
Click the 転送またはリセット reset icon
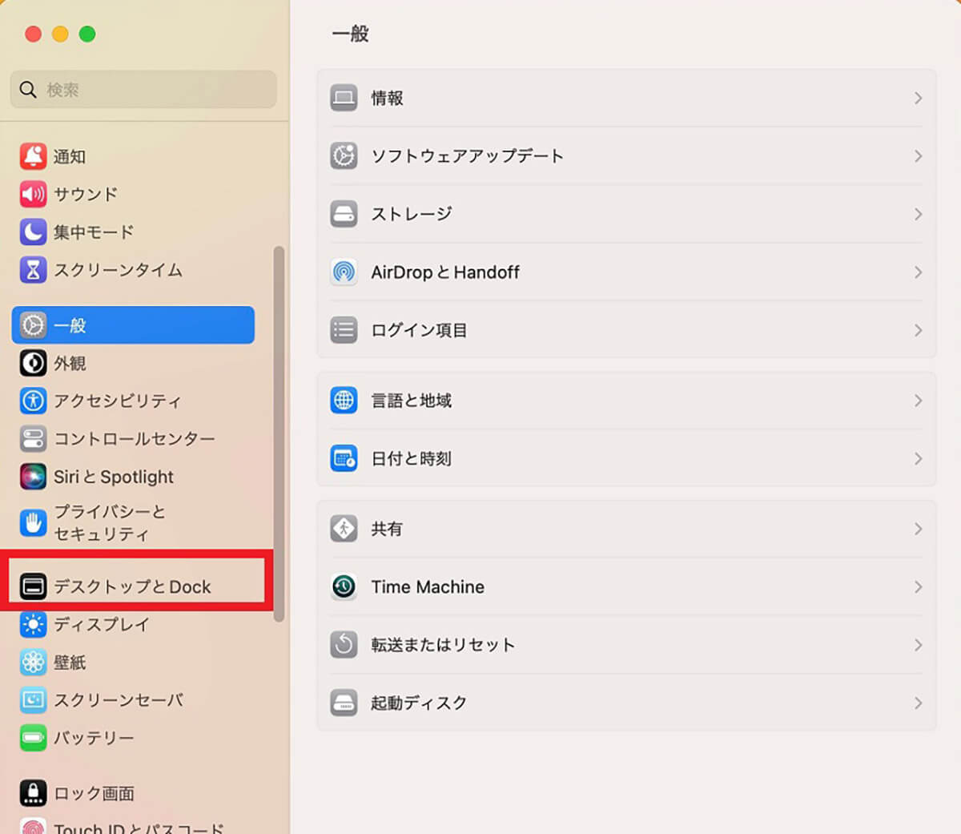pos(344,644)
